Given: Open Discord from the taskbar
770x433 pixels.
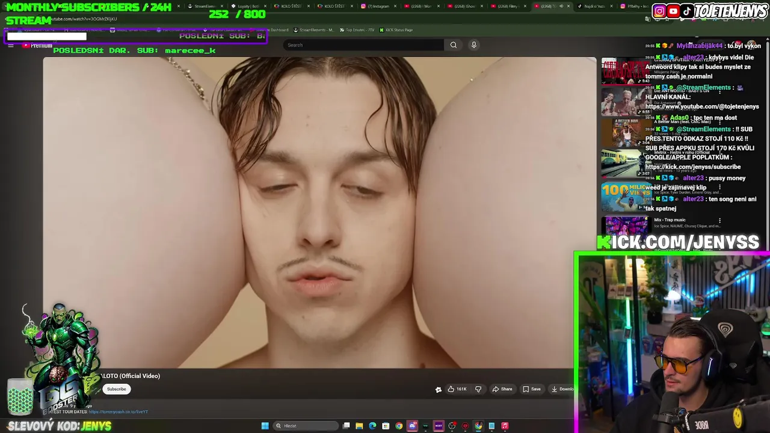Looking at the screenshot, I should point(412,426).
